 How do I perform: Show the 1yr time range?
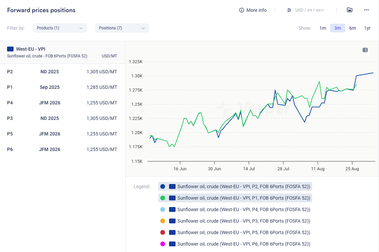367,28
